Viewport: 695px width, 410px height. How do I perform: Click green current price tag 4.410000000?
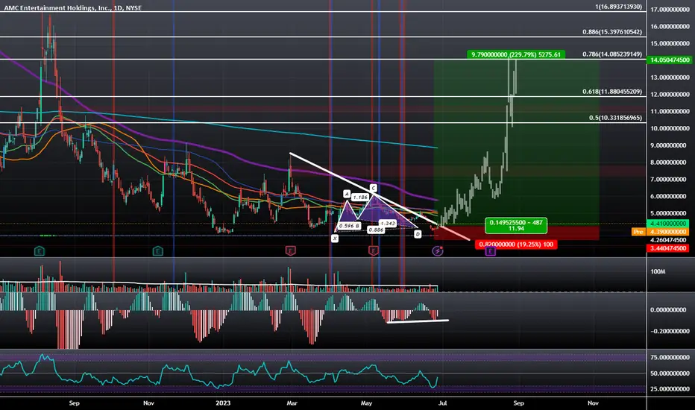pos(670,224)
